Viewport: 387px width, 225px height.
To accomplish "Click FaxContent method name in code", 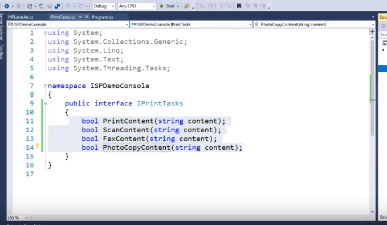I will [x=124, y=138].
